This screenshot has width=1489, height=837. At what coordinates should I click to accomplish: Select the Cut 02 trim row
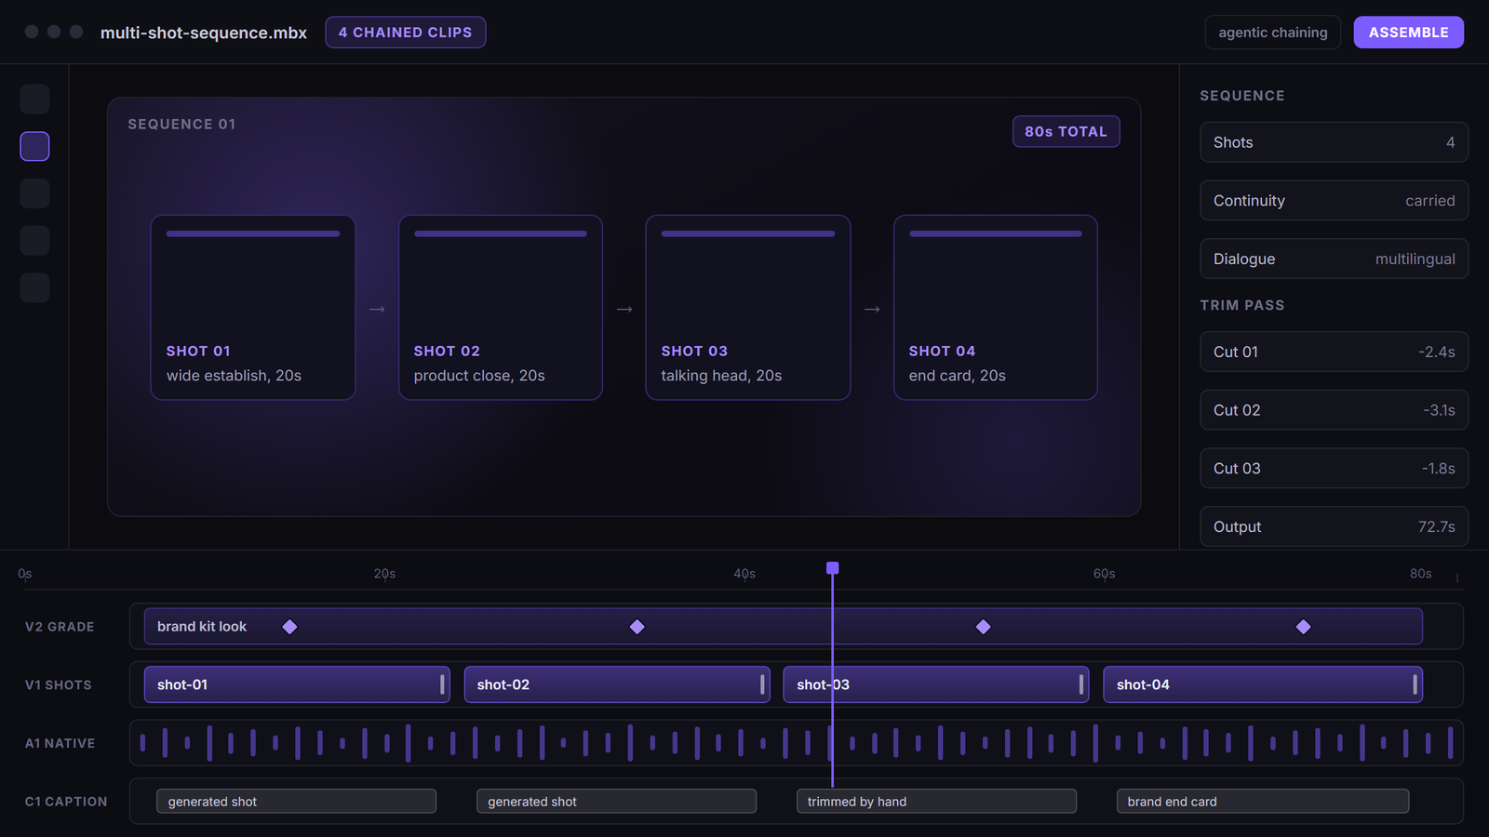click(1334, 410)
